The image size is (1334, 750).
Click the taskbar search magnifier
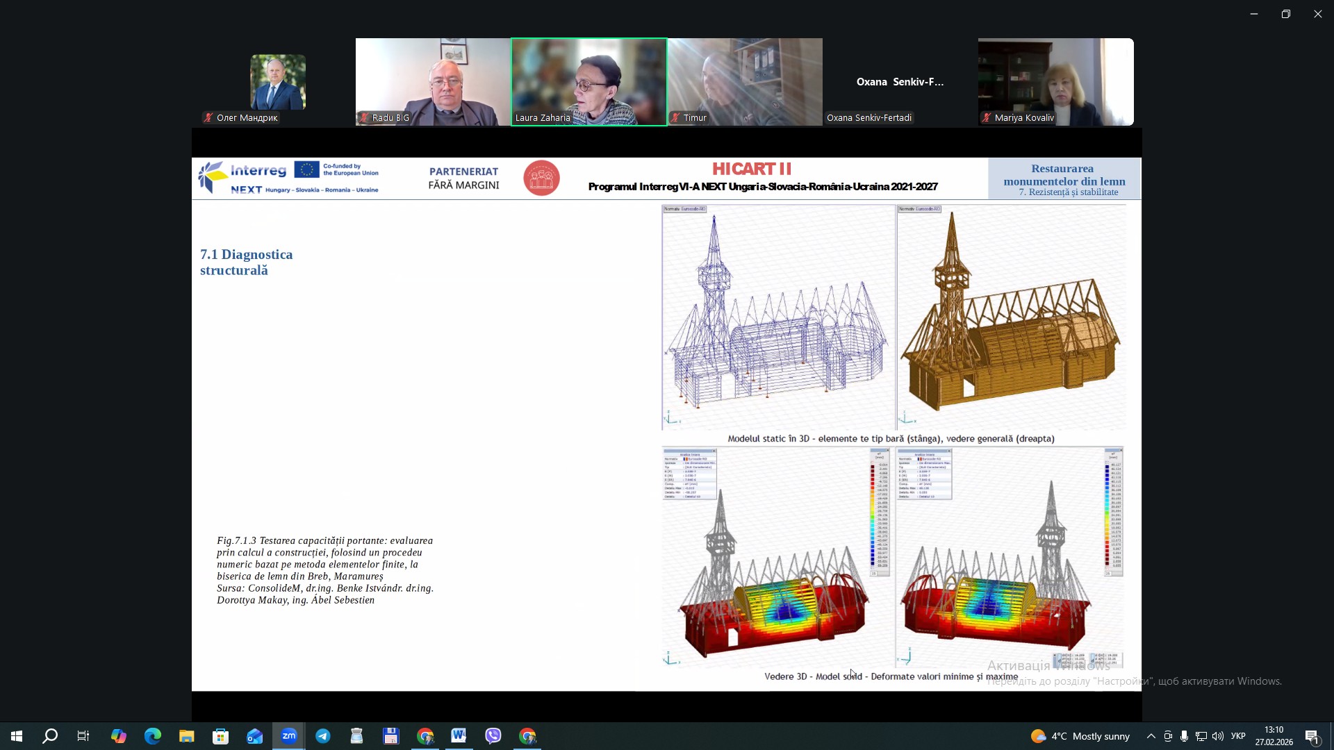[x=50, y=736]
